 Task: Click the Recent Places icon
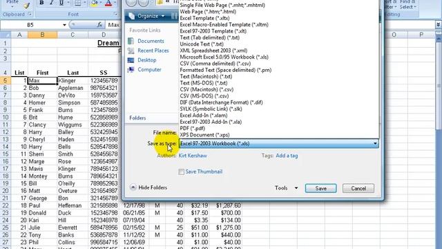coord(131,50)
